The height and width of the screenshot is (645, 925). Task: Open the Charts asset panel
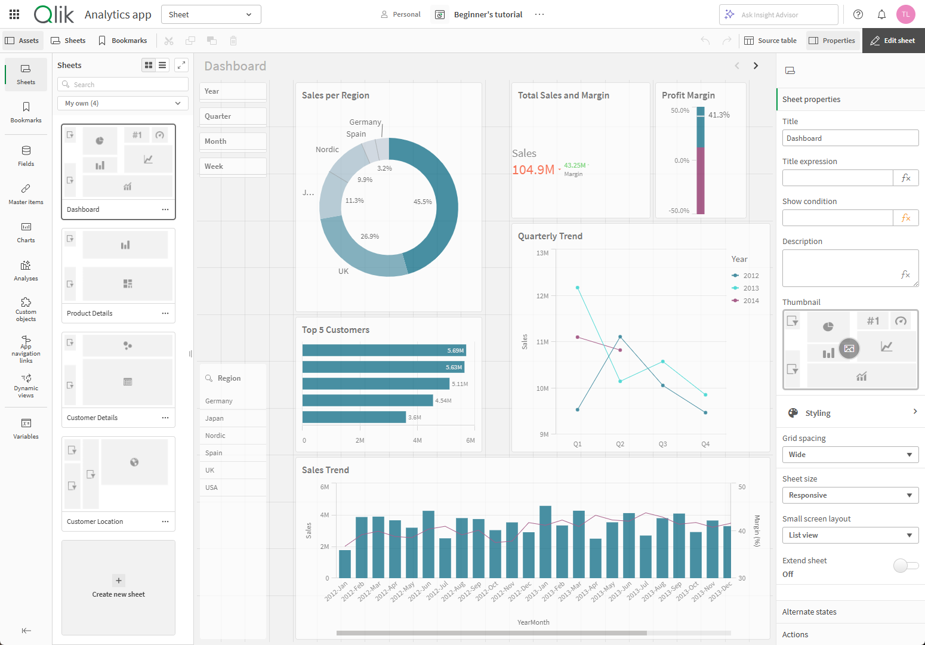point(26,232)
